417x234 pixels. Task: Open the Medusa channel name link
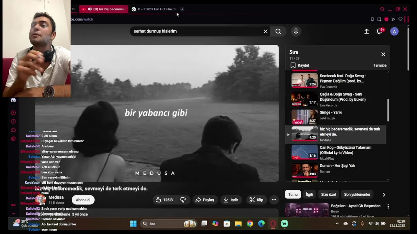[x=56, y=197]
